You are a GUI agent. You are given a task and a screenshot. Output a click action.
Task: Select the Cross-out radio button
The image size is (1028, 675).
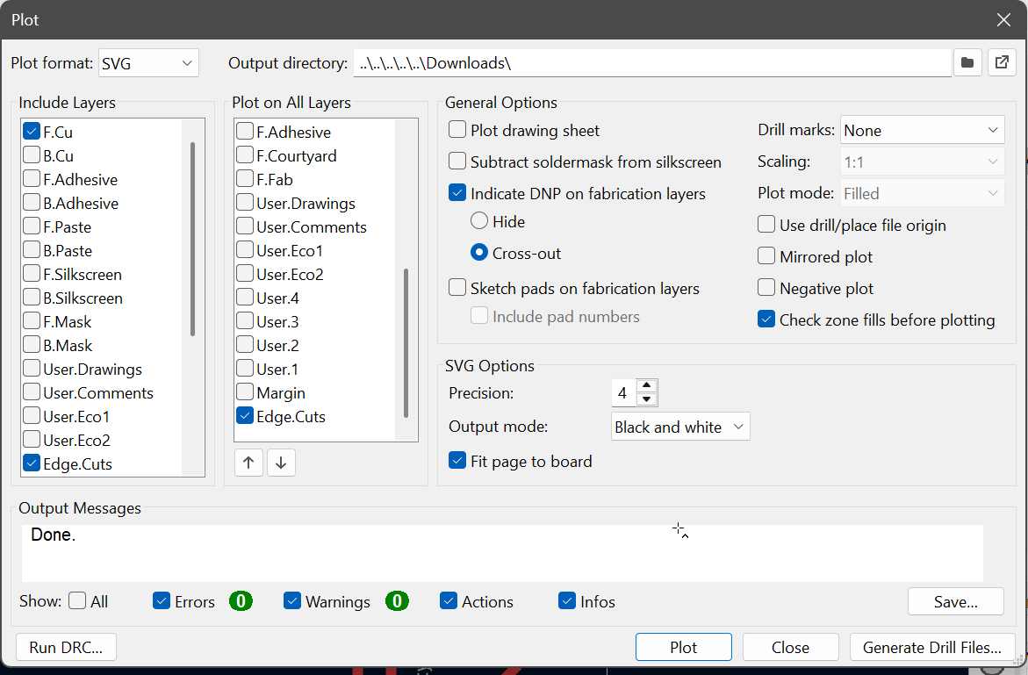479,252
